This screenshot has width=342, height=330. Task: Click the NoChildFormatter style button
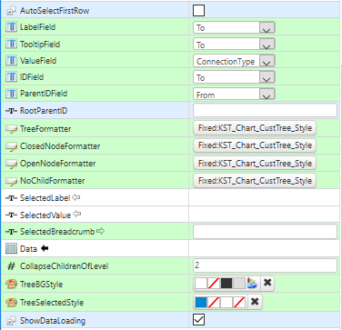point(255,181)
